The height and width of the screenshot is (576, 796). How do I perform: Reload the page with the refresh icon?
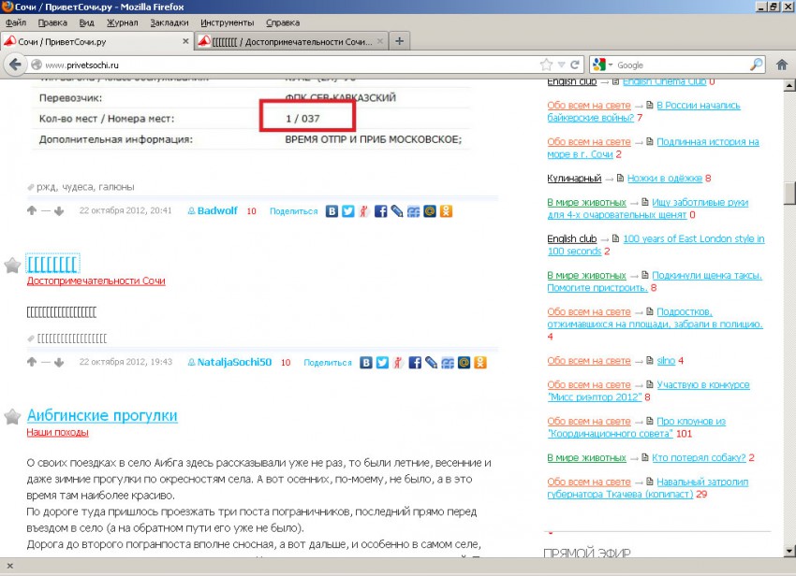[576, 65]
